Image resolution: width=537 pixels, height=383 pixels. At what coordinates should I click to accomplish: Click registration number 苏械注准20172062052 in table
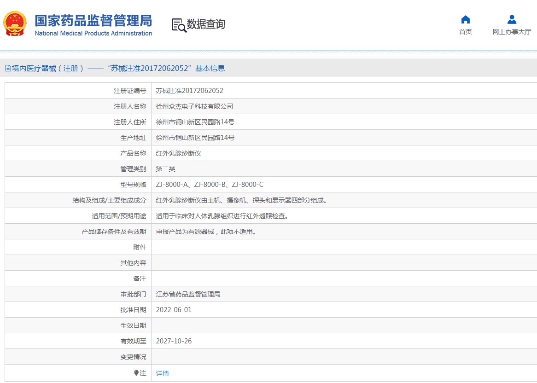[189, 91]
